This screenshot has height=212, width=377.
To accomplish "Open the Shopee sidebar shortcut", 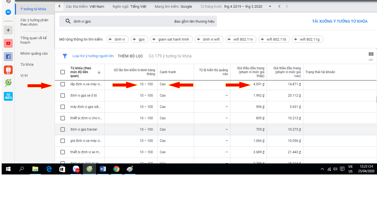I will 8,70.
